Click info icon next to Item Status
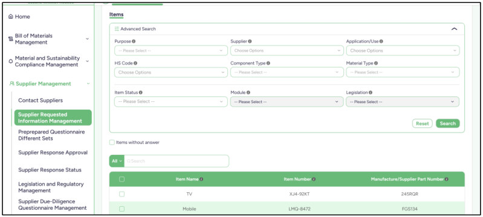Screen dimensions: 483x217 [140, 92]
